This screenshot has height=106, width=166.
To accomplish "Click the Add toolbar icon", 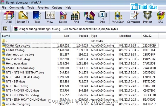I will [x=9, y=17].
